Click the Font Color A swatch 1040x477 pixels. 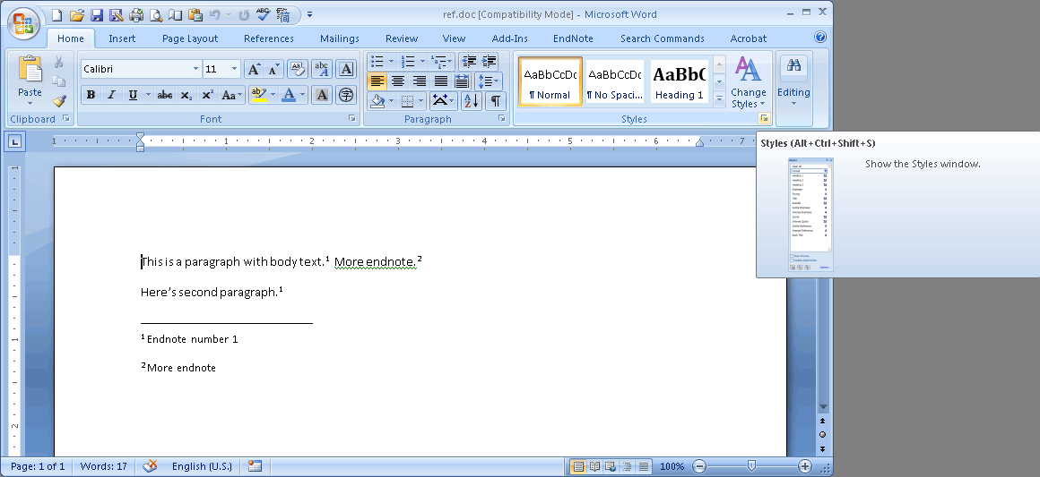[x=289, y=96]
